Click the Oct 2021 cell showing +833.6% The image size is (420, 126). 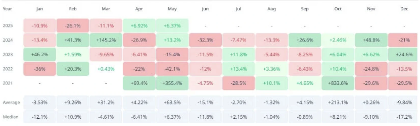[338, 83]
